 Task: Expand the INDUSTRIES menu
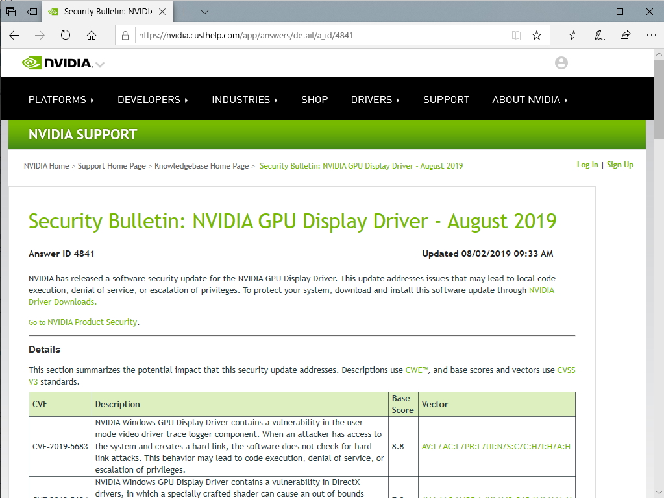pyautogui.click(x=244, y=100)
